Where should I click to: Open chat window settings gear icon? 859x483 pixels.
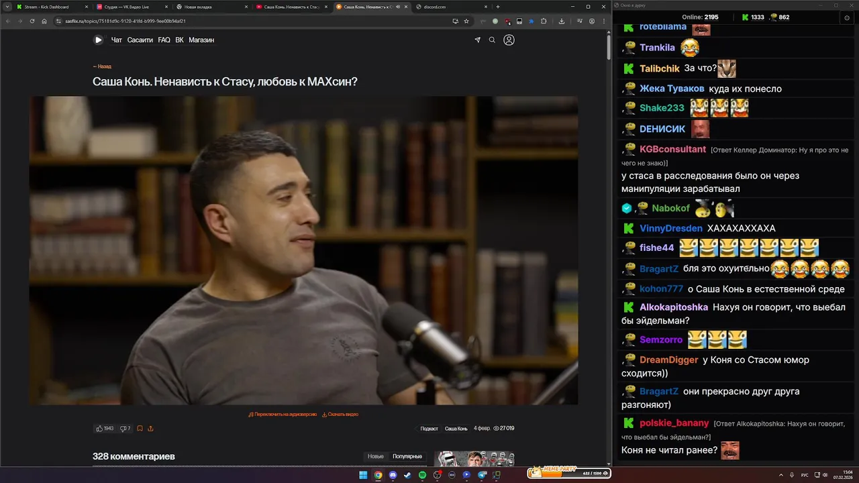click(x=847, y=17)
